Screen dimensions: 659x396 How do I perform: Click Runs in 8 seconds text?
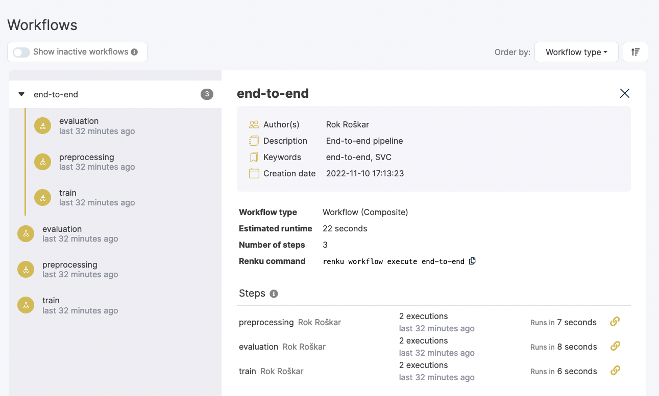click(x=564, y=347)
